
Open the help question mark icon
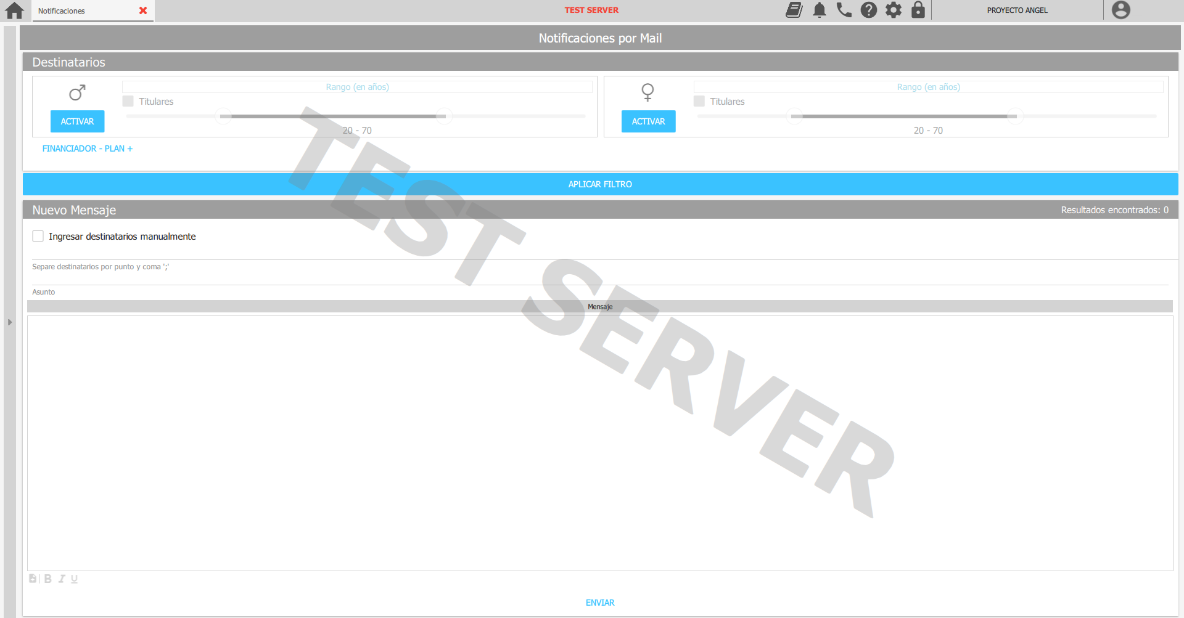[868, 10]
